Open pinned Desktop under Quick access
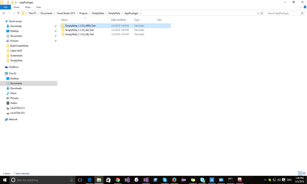The width and height of the screenshot is (307, 184). tap(14, 31)
